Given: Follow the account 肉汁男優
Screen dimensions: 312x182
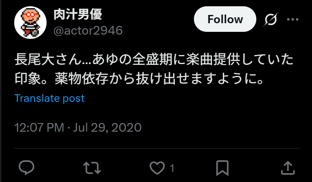Looking at the screenshot, I should (225, 19).
